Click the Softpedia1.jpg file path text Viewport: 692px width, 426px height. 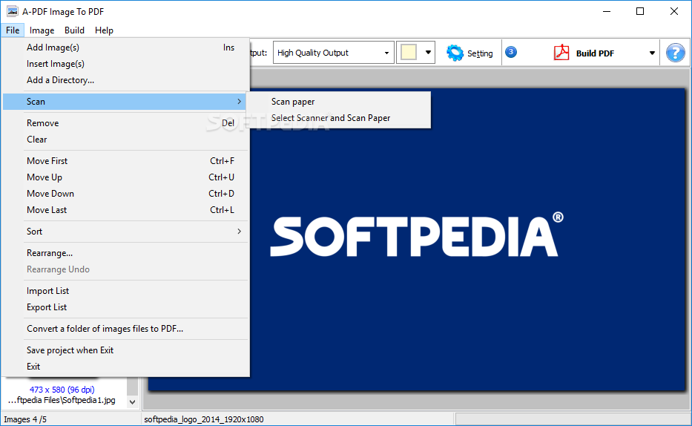[x=62, y=400]
